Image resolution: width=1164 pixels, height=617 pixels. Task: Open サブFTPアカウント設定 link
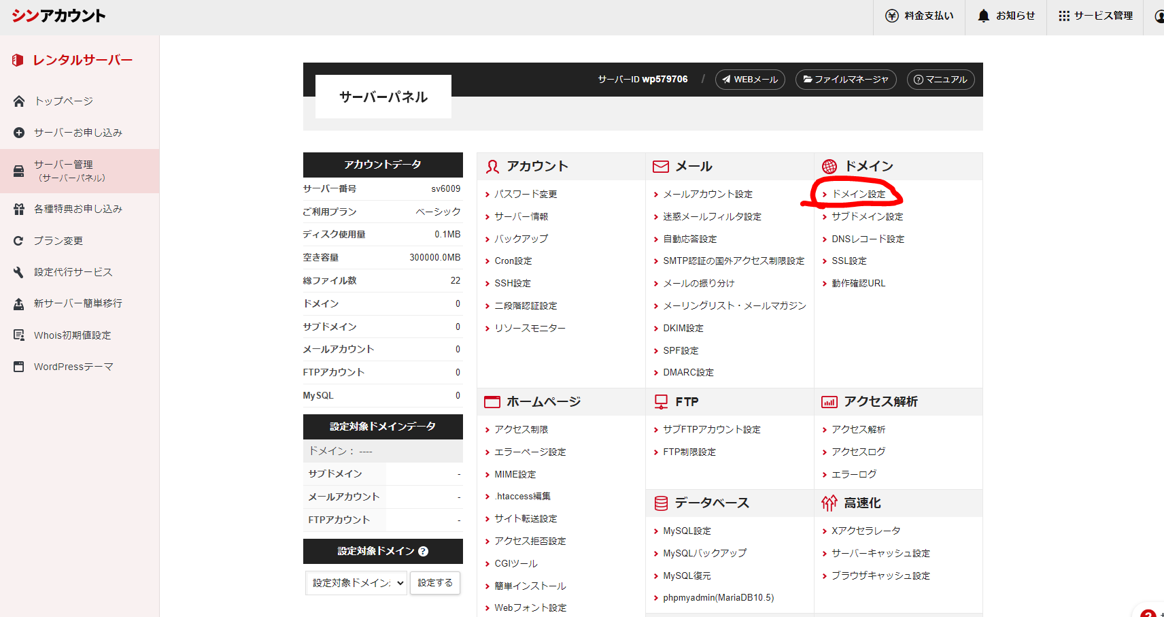(712, 430)
